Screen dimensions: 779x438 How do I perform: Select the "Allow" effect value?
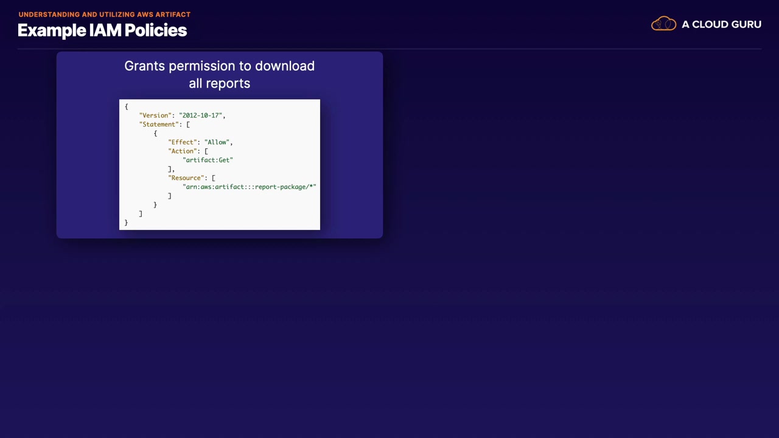pos(217,142)
